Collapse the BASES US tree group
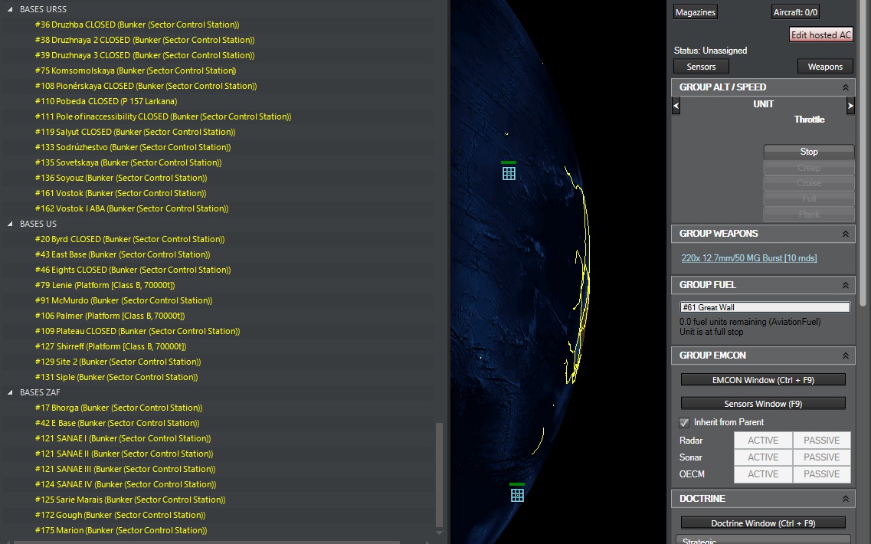The width and height of the screenshot is (871, 544). 11,224
